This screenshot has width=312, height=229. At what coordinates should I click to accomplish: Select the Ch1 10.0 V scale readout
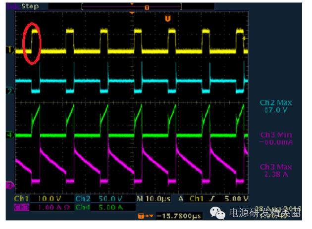pos(36,199)
